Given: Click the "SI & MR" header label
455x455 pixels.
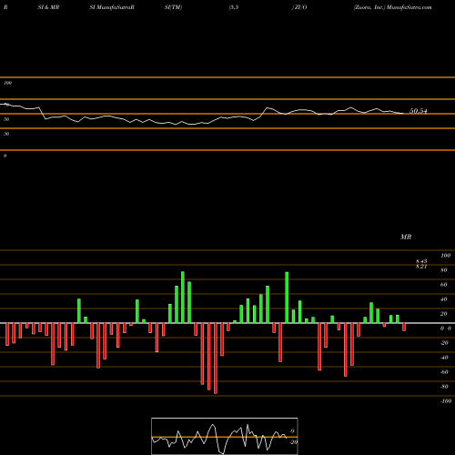Looking at the screenshot, I should click(x=48, y=7).
